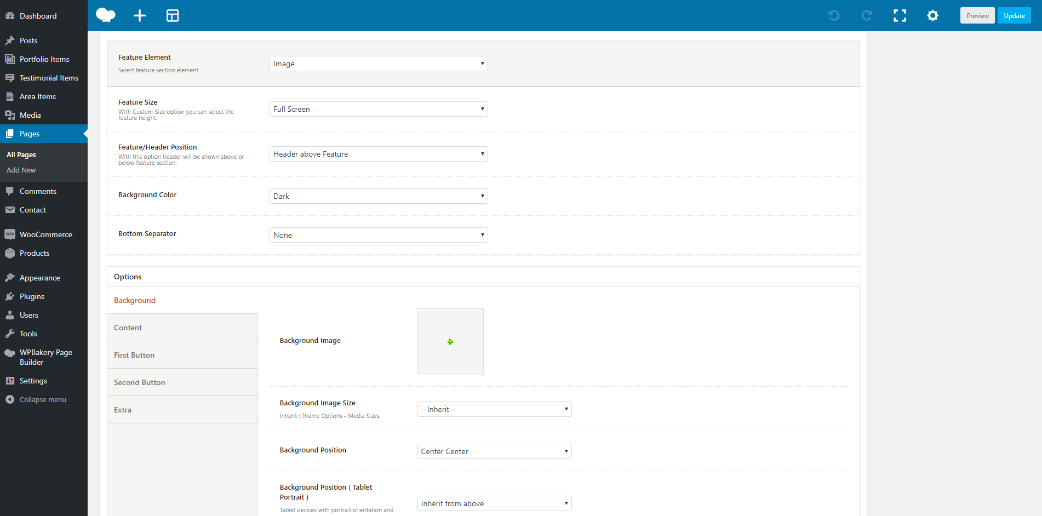Open All Pages submenu link

(21, 155)
